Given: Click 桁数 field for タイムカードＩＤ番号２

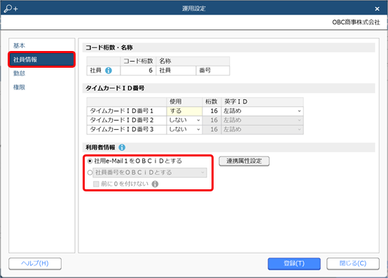Looking at the screenshot, I should pyautogui.click(x=212, y=120).
